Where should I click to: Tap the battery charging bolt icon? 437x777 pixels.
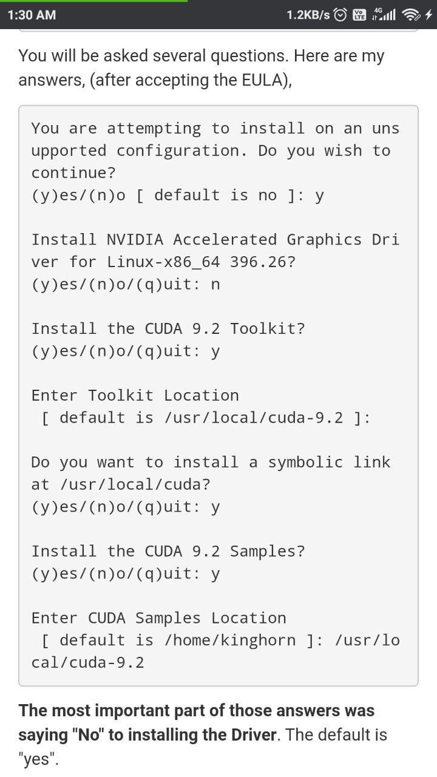[x=429, y=15]
